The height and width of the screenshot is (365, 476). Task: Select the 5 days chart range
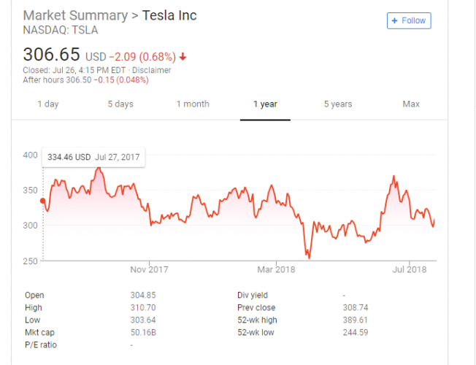pos(120,104)
